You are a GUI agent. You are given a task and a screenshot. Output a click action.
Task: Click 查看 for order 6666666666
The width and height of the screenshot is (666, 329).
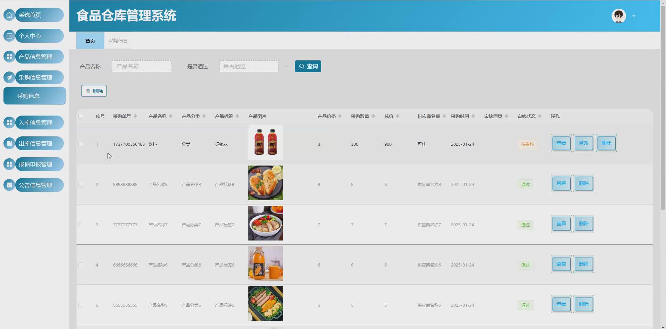[x=561, y=264]
